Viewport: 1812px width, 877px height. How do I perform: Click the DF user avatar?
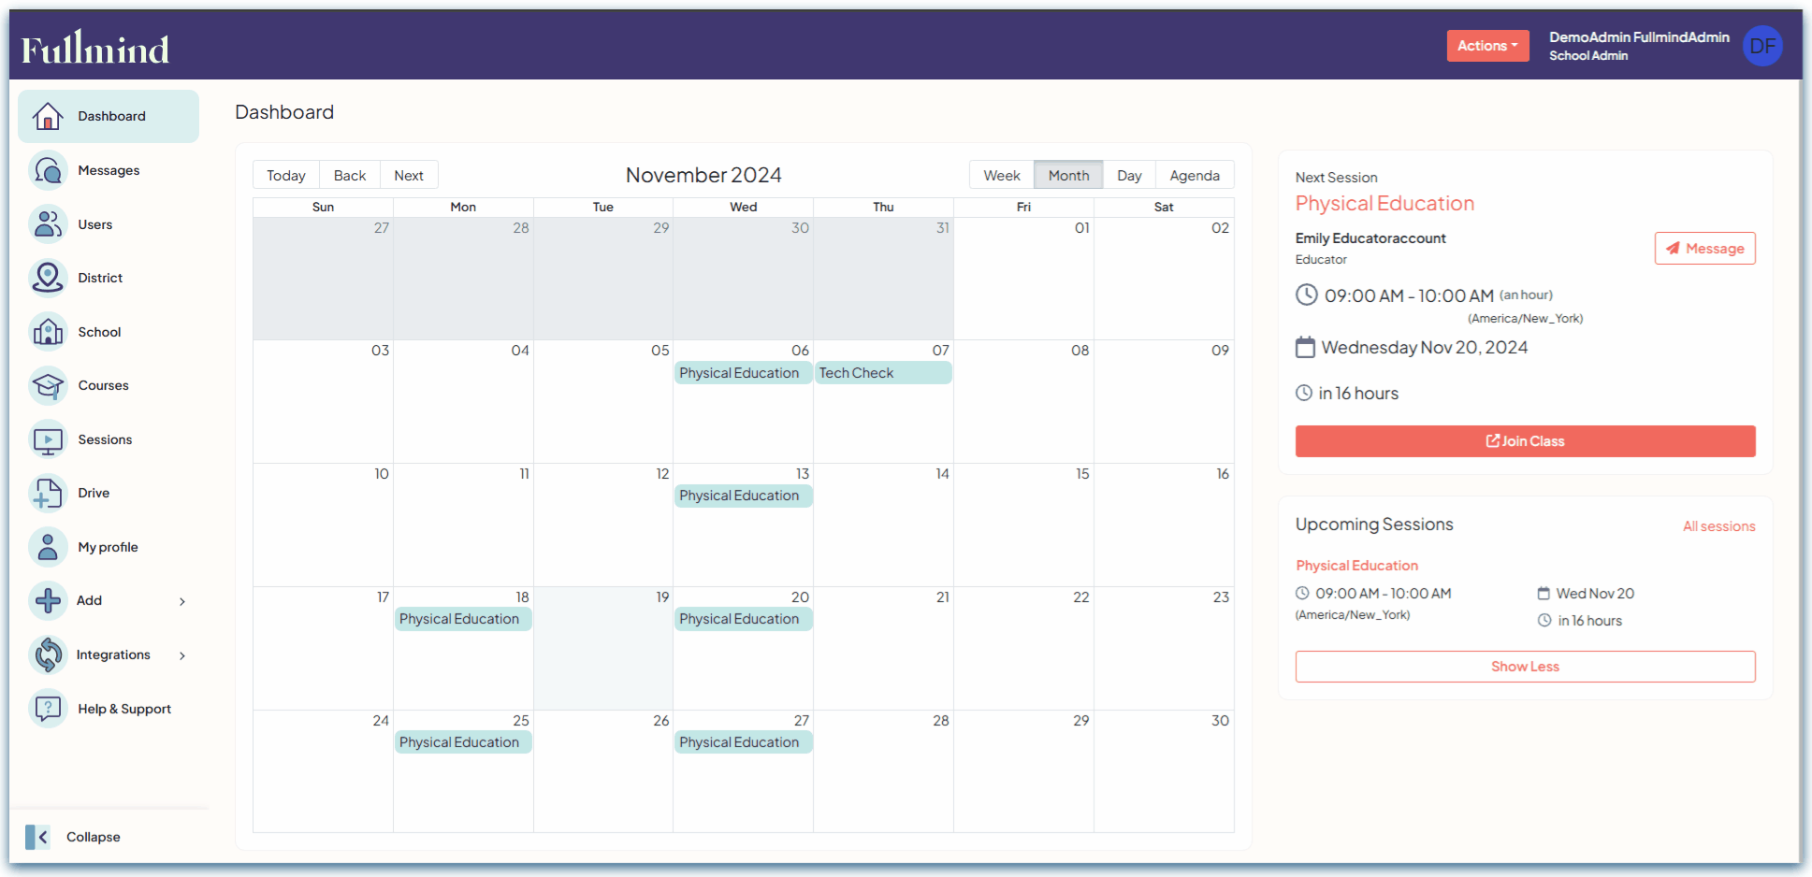(x=1762, y=46)
